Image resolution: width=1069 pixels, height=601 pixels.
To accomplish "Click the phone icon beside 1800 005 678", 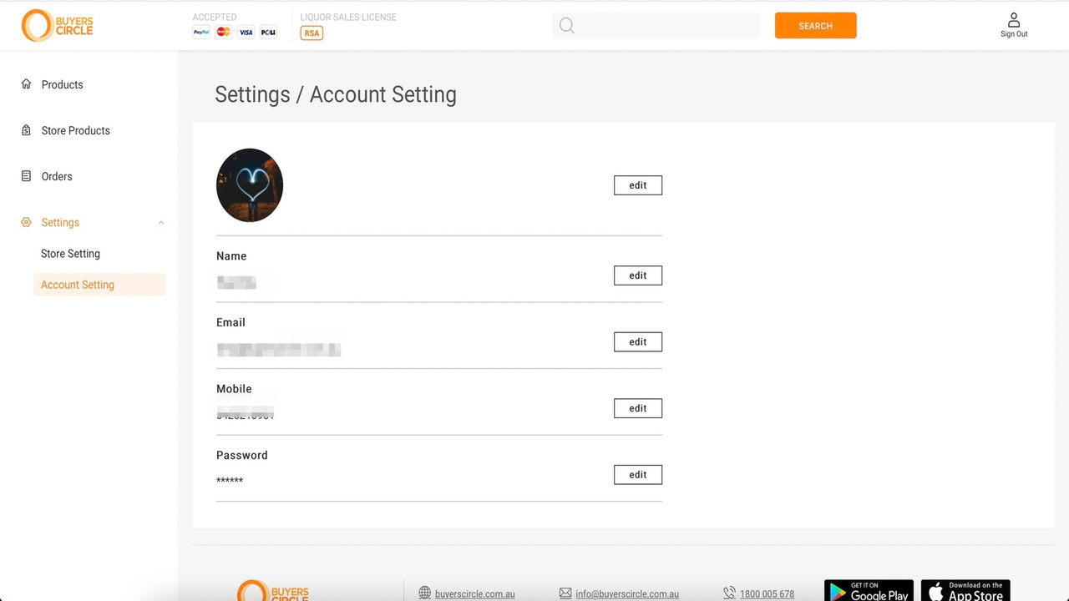I will pos(729,593).
